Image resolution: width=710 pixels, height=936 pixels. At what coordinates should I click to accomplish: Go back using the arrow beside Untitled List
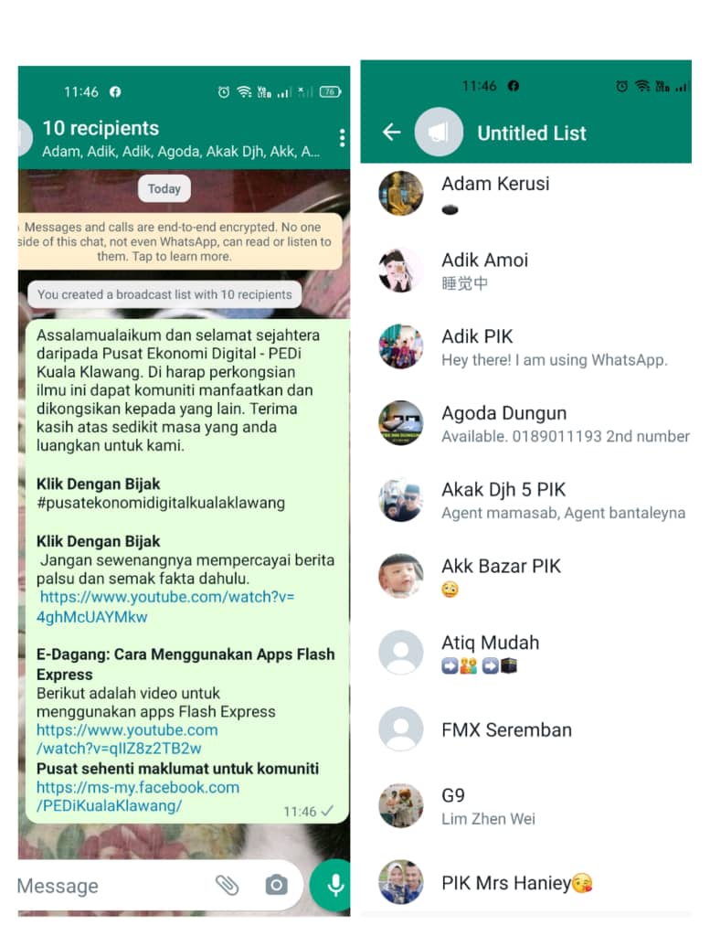pyautogui.click(x=391, y=132)
